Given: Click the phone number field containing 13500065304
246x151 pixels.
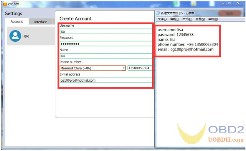Looking at the screenshot, I should [x=140, y=68].
